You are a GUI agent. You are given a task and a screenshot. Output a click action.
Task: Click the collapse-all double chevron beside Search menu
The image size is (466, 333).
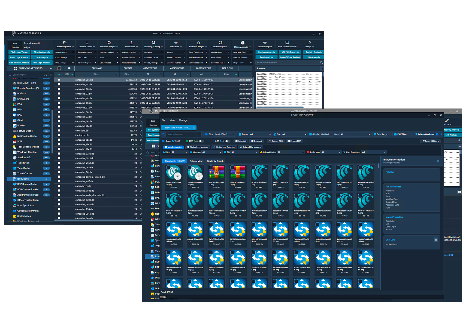click(46, 75)
